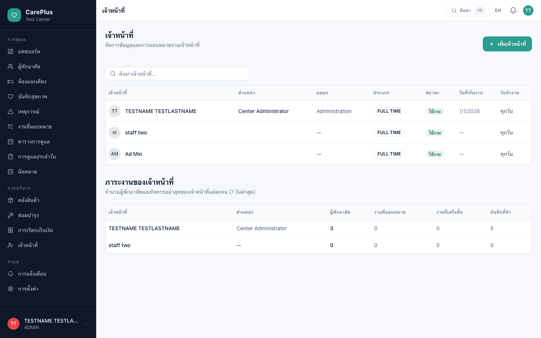
Task: Click the ค้นหาเจ้าหน้าที่ search field
Action: pos(177,74)
